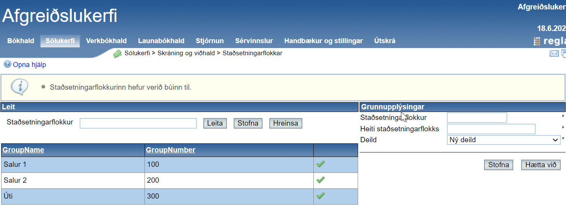
Task: Click the 100 group number cell
Action: click(x=229, y=165)
